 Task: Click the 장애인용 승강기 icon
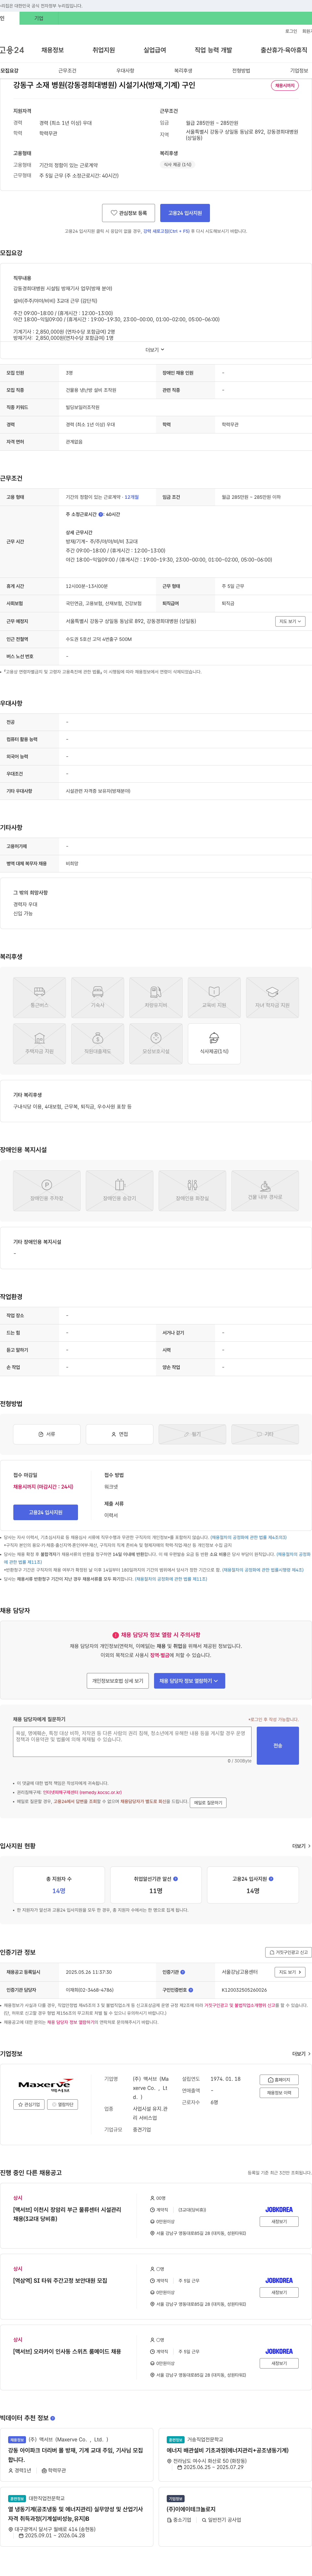pyautogui.click(x=119, y=1190)
